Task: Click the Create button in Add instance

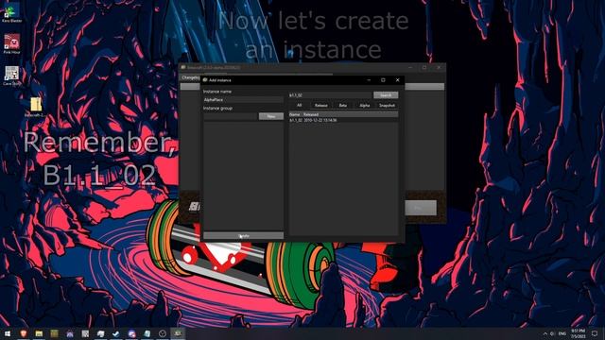Action: point(243,235)
